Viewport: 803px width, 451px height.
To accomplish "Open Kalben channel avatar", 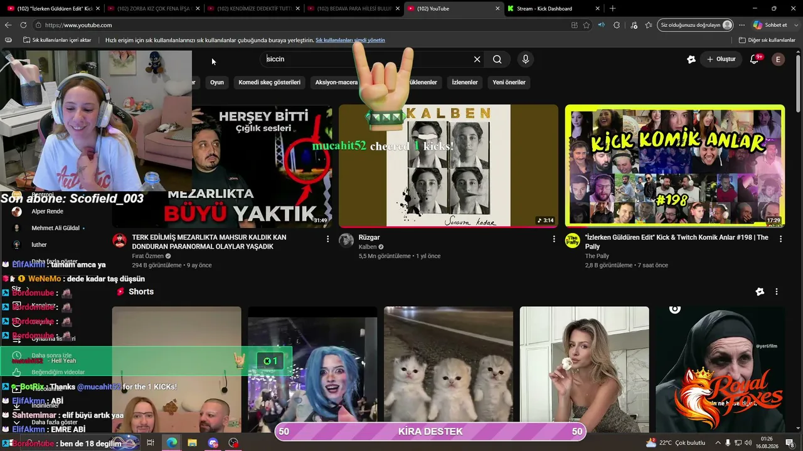I will pos(346,241).
